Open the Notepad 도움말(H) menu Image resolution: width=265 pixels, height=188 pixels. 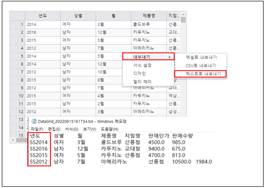click(x=110, y=129)
